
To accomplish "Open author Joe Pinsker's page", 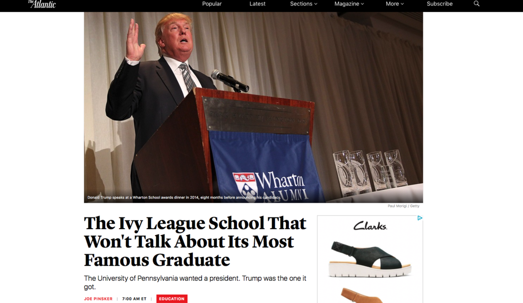I will [99, 299].
